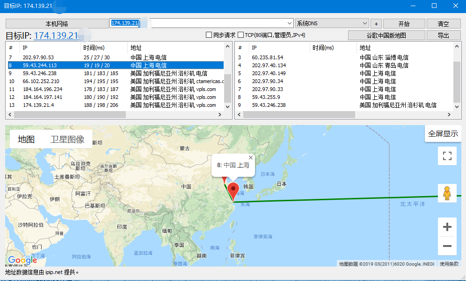Viewport: 466px width, 281px height.
Task: Click the 开始 button
Action: tap(404, 24)
